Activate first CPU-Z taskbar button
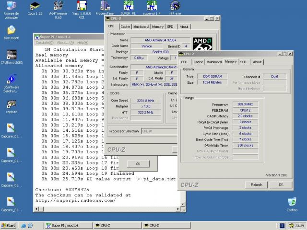 tap(118, 226)
